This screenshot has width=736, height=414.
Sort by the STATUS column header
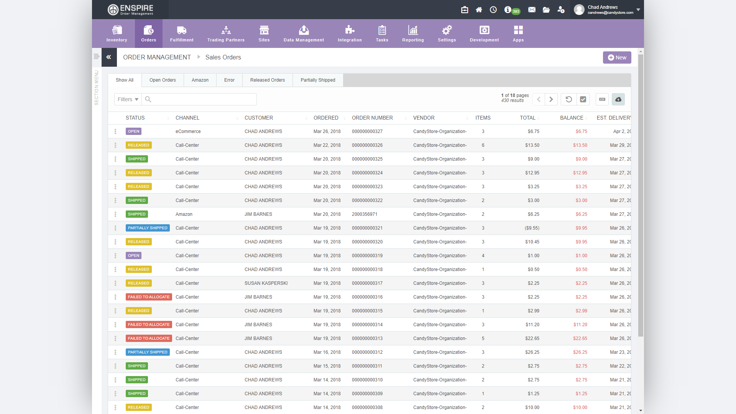(135, 118)
